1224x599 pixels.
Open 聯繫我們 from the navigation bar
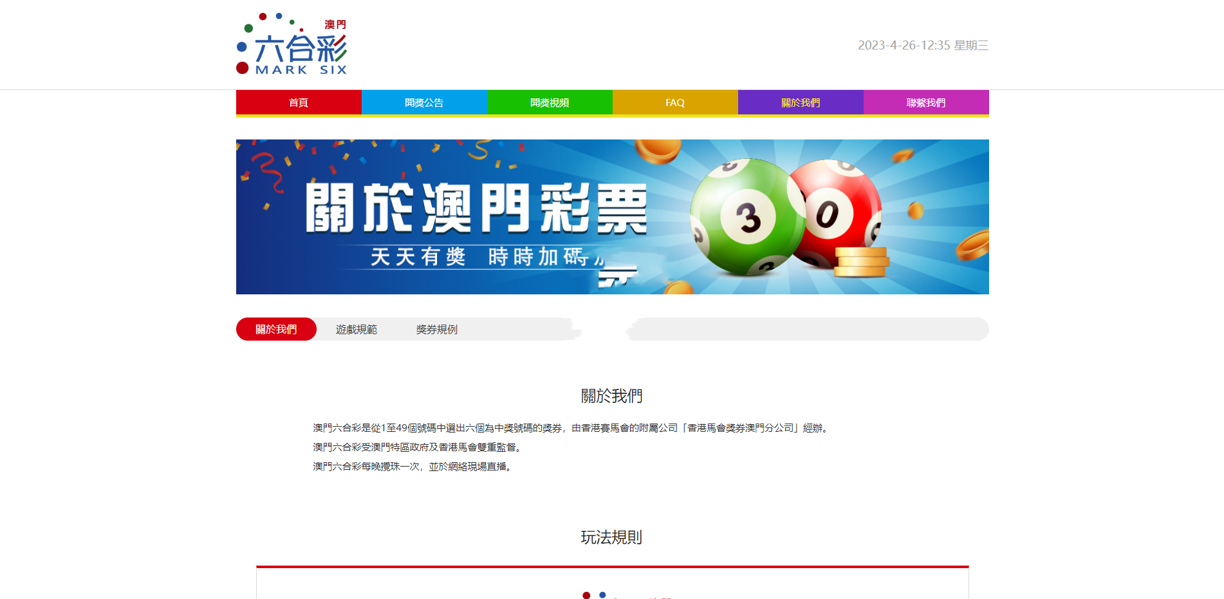pyautogui.click(x=926, y=103)
